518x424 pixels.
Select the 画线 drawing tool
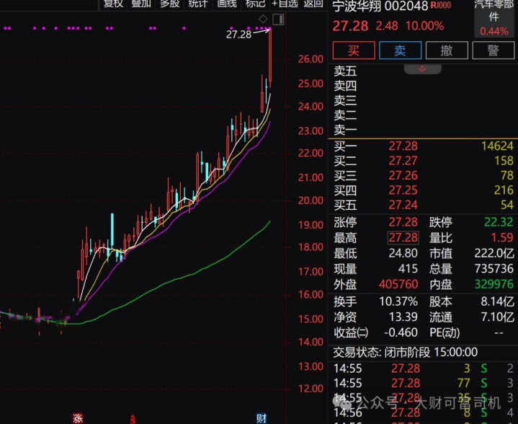pos(227,4)
